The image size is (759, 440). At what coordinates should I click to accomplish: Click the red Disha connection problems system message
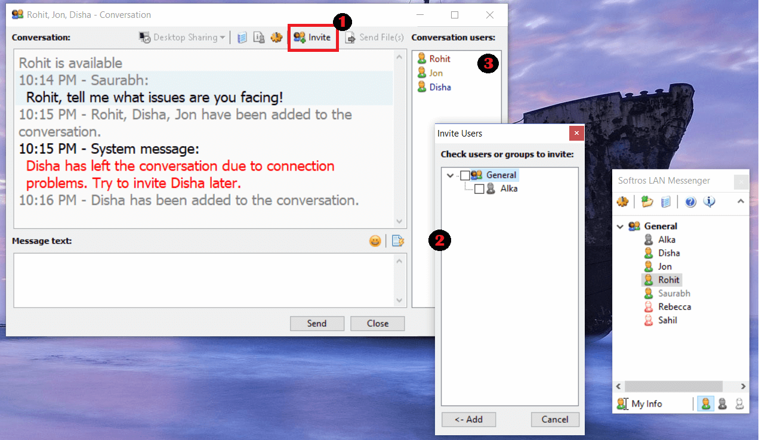[180, 175]
